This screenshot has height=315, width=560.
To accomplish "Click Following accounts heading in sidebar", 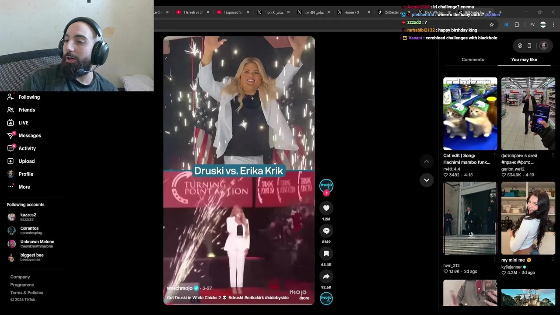I will [26, 205].
